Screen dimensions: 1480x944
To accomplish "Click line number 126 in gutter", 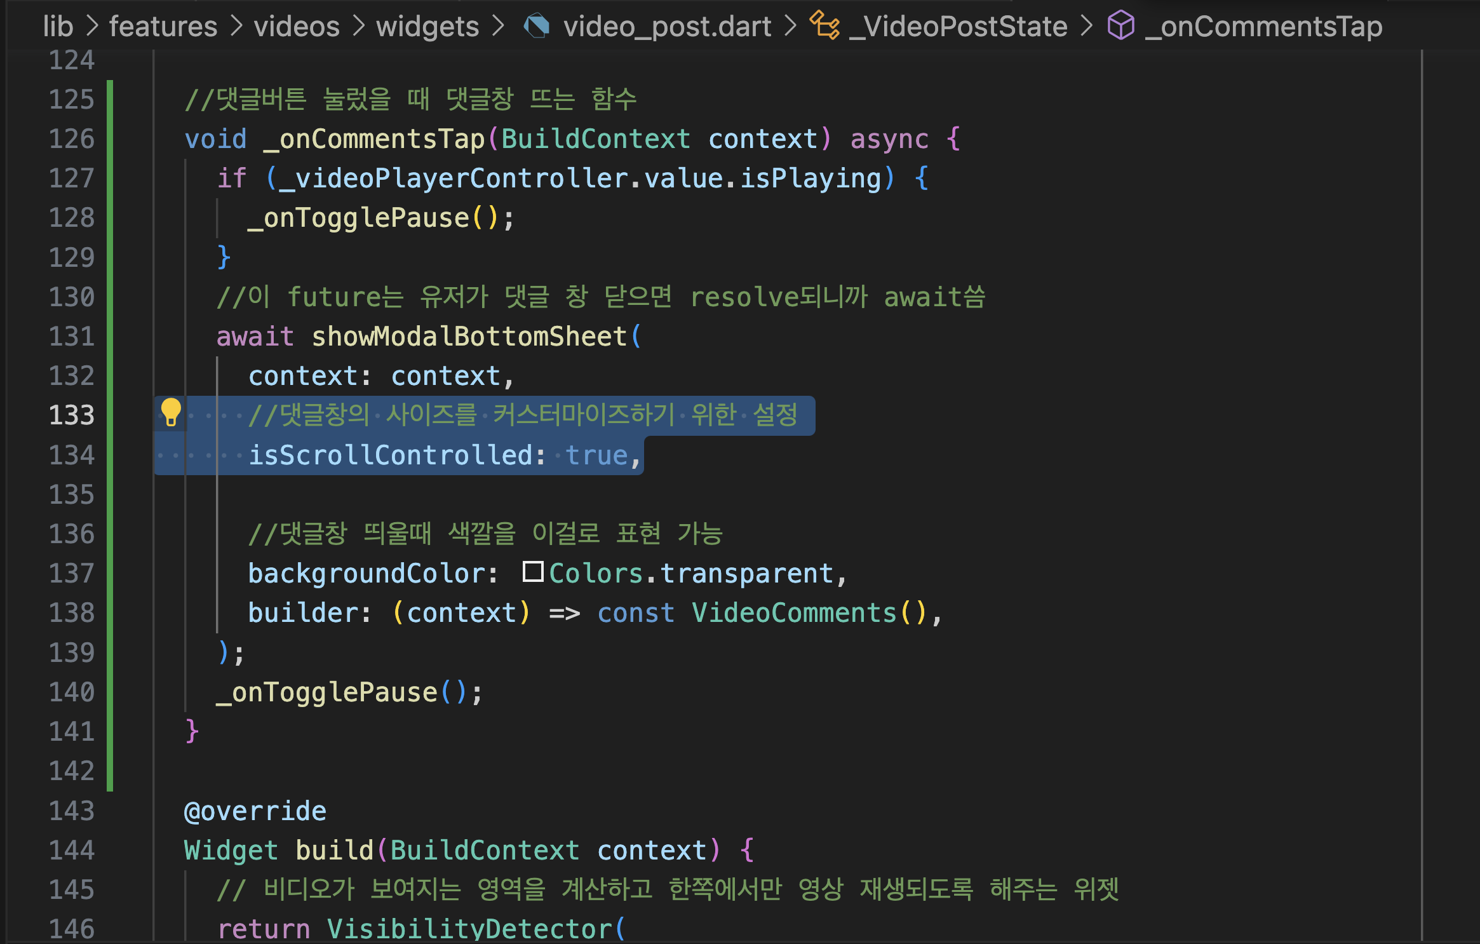I will [x=72, y=138].
